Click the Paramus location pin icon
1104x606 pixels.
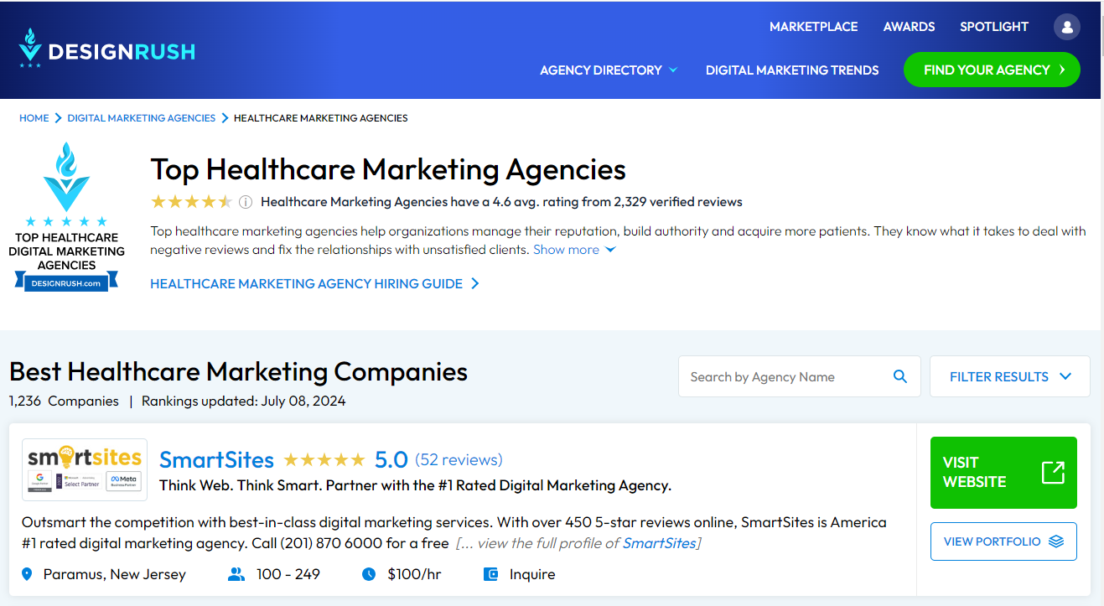click(x=27, y=574)
